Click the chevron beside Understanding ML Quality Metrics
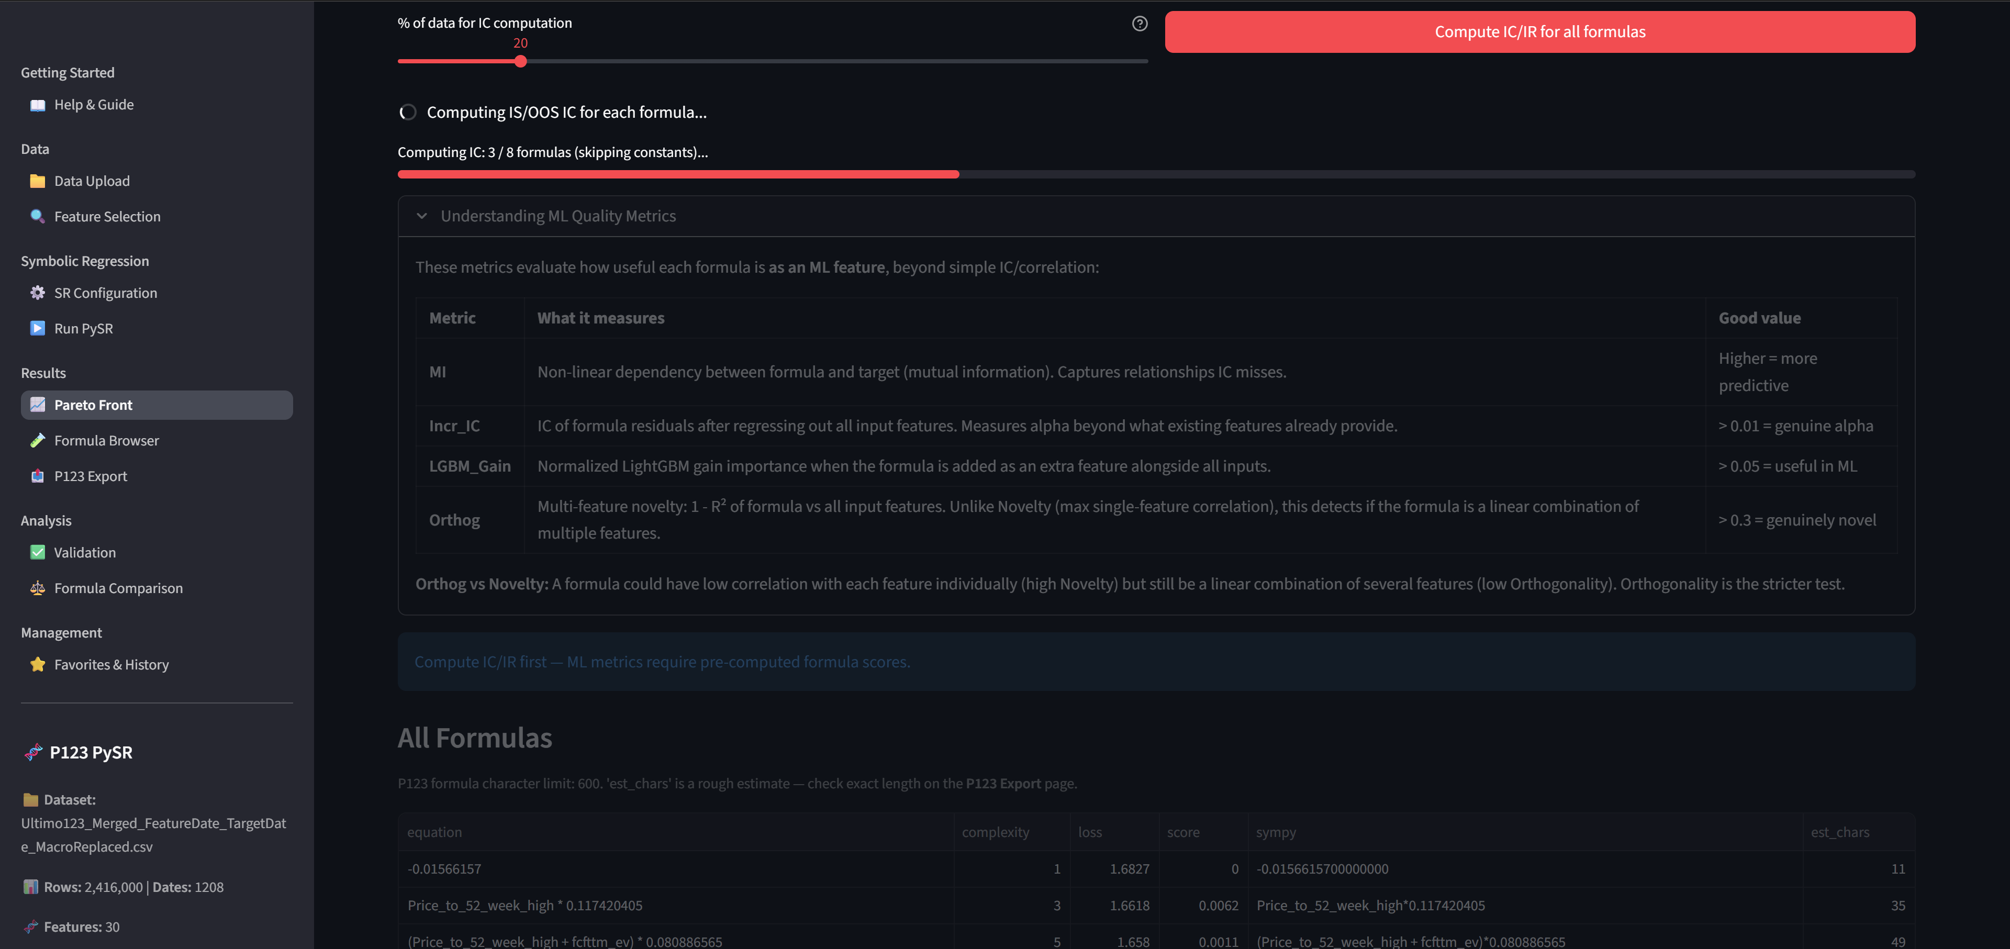 coord(422,216)
